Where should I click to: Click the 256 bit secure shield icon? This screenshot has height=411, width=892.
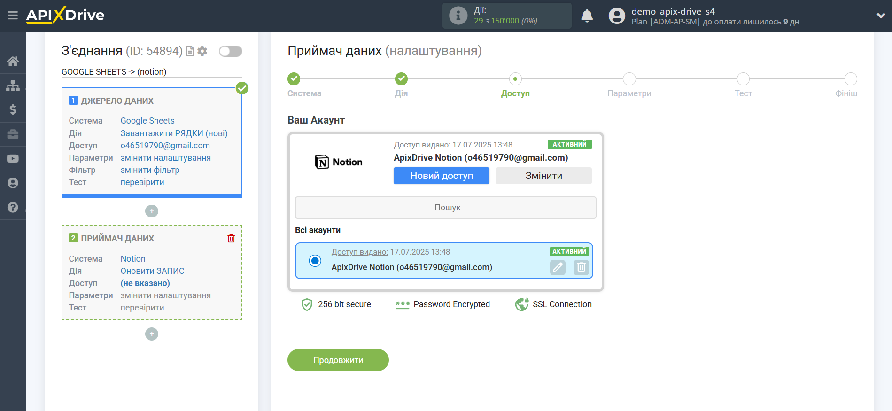(307, 304)
